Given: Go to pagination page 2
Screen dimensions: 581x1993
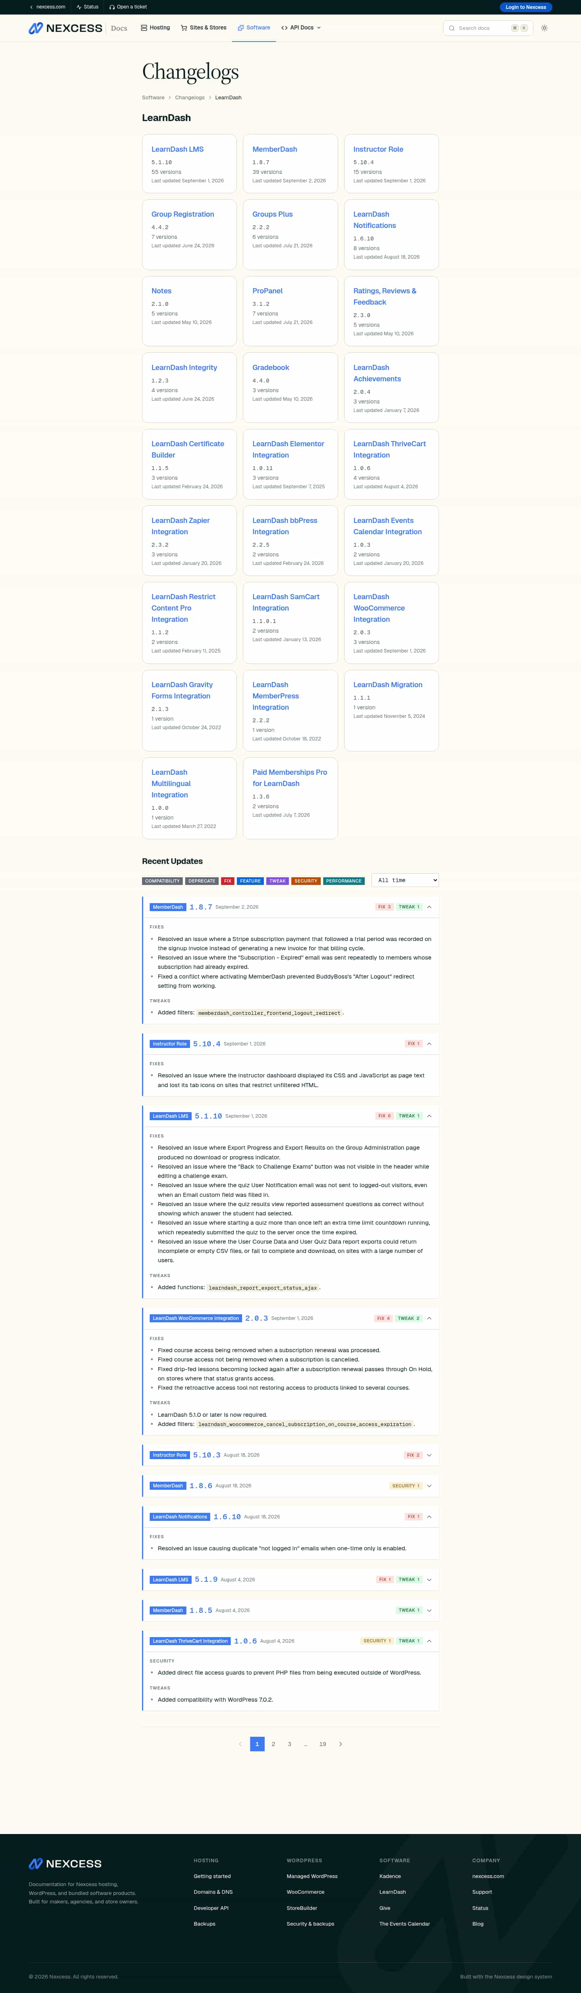Looking at the screenshot, I should (273, 1744).
